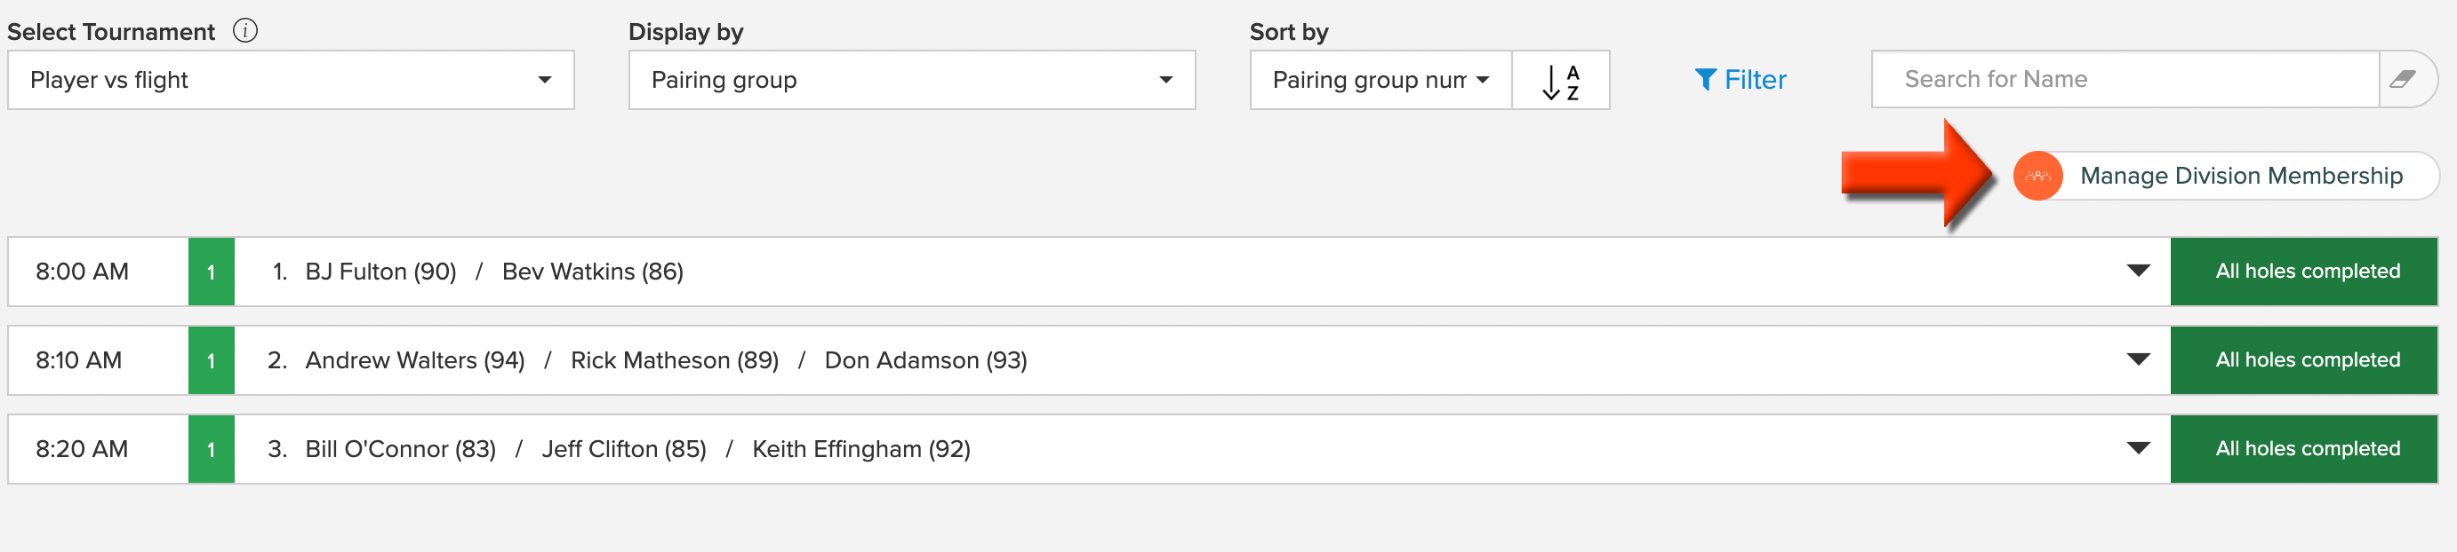Expand the Bill O'Connor pairing group row
Screen dimensions: 2457x552
click(2139, 448)
